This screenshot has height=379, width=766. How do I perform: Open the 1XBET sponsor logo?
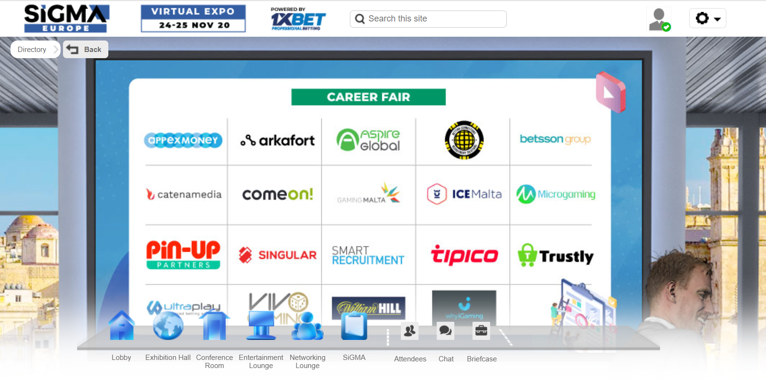[x=297, y=19]
